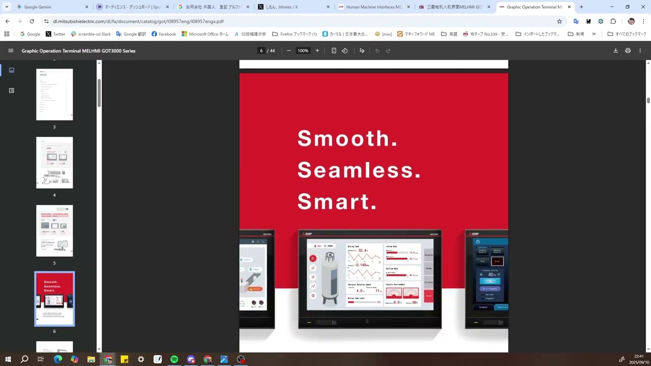Open すべてのブックマーク folder

(x=627, y=34)
